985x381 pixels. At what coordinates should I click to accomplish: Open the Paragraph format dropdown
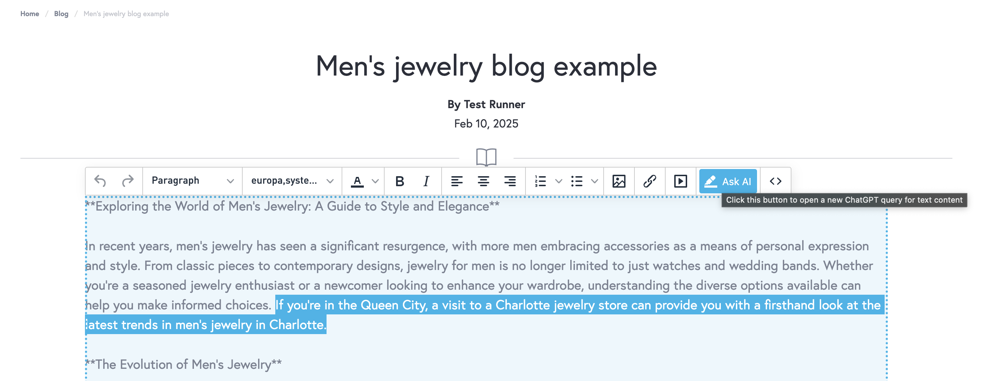(x=192, y=181)
